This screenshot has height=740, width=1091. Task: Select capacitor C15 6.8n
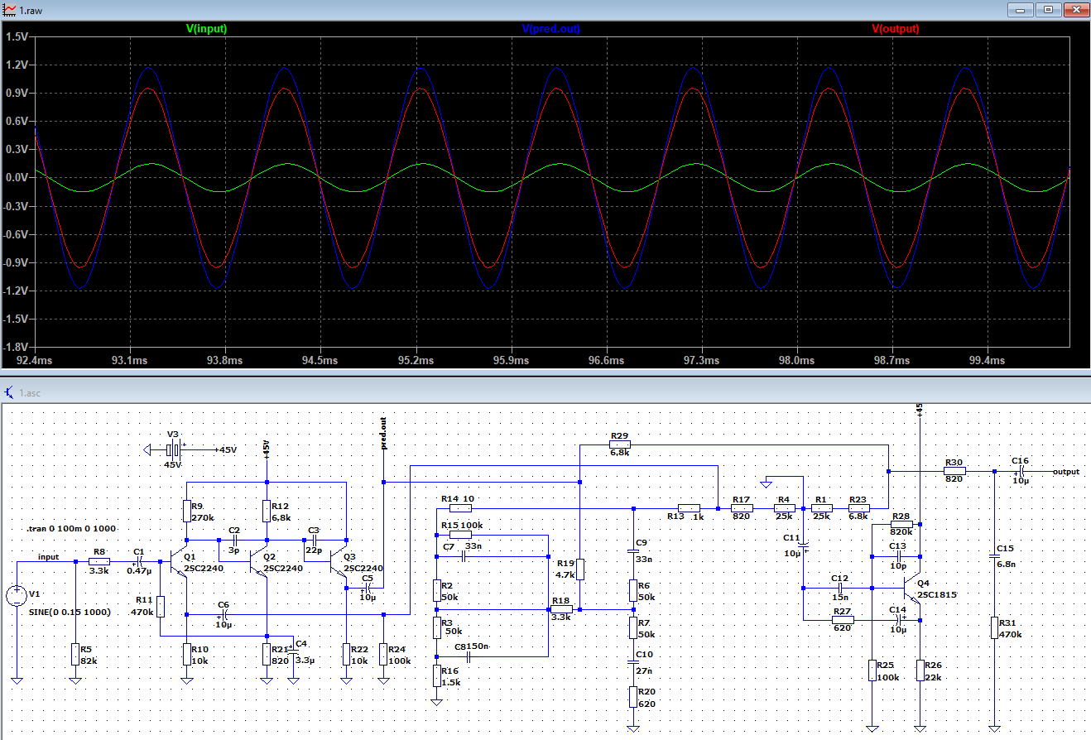click(994, 556)
